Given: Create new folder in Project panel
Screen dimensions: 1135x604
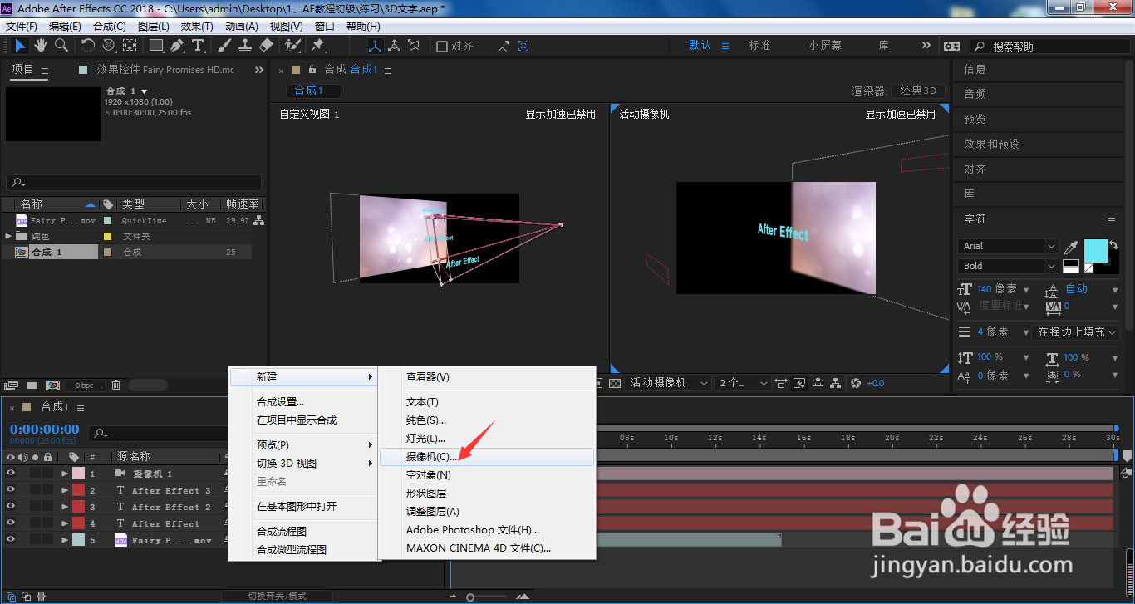Looking at the screenshot, I should [x=32, y=385].
